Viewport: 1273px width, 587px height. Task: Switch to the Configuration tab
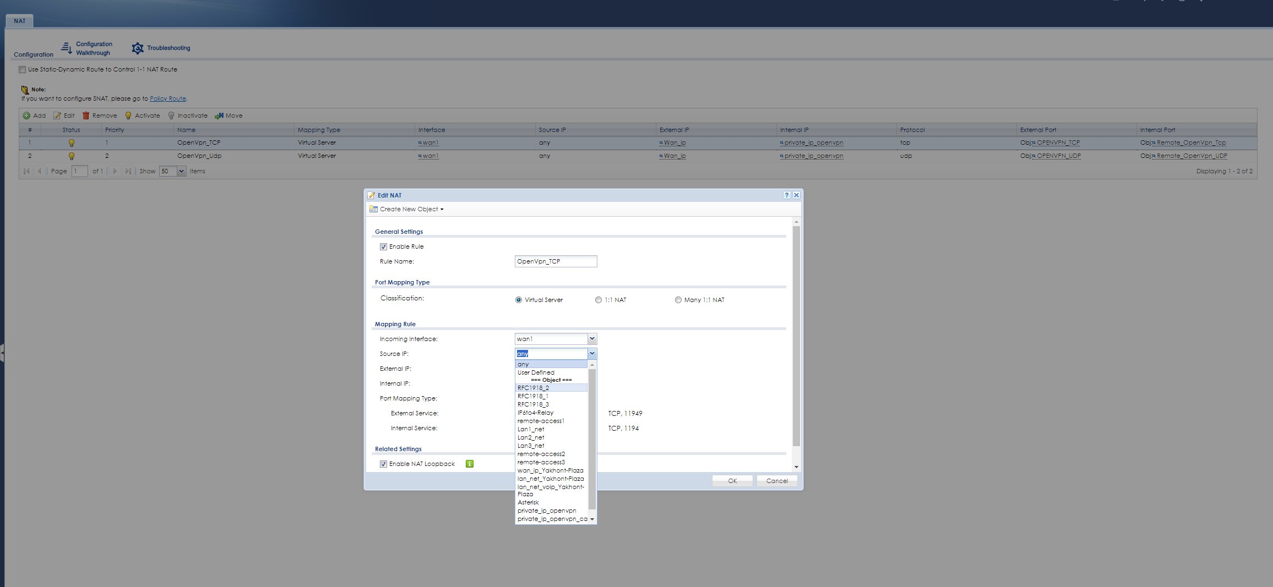(34, 54)
